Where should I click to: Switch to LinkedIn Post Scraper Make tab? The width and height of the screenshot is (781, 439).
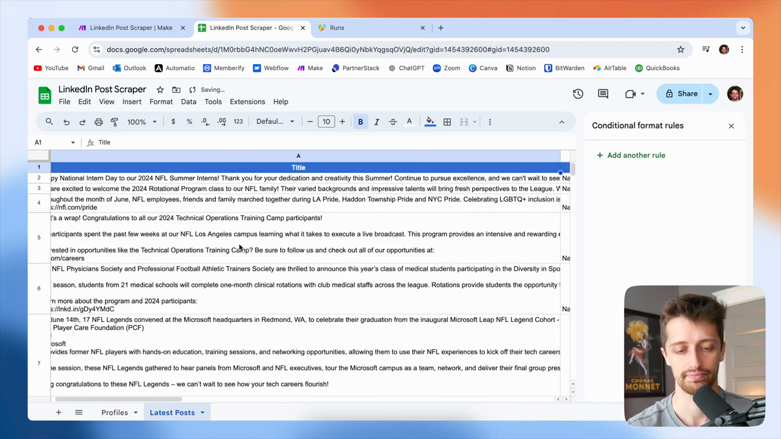[x=131, y=28]
